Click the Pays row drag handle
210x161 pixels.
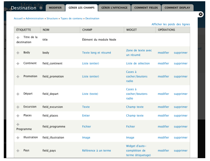tap(18, 151)
